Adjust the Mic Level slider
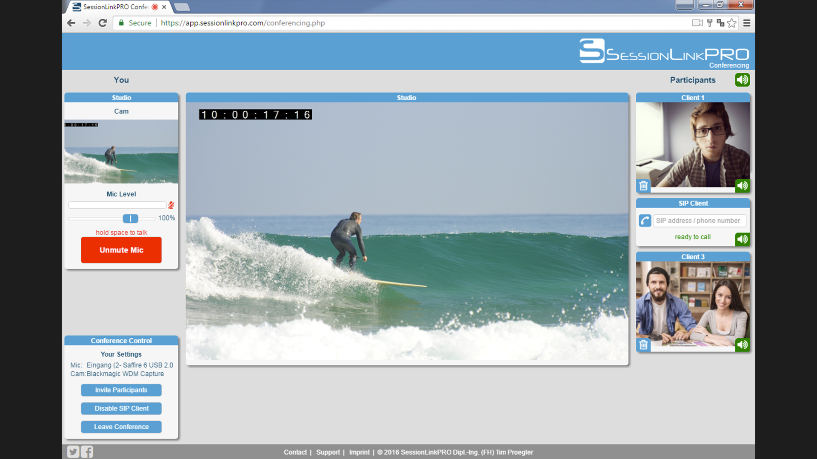The width and height of the screenshot is (817, 459). tap(131, 218)
